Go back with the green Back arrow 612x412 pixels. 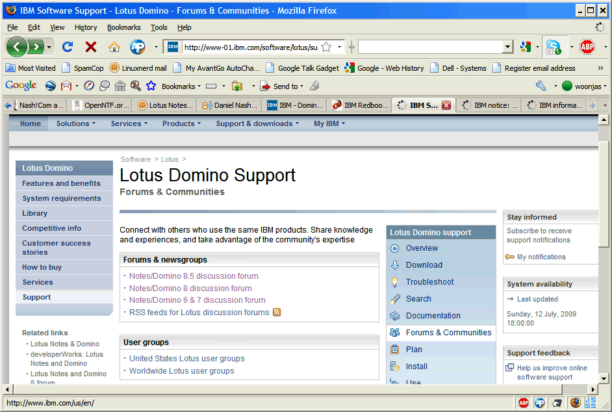(16, 47)
